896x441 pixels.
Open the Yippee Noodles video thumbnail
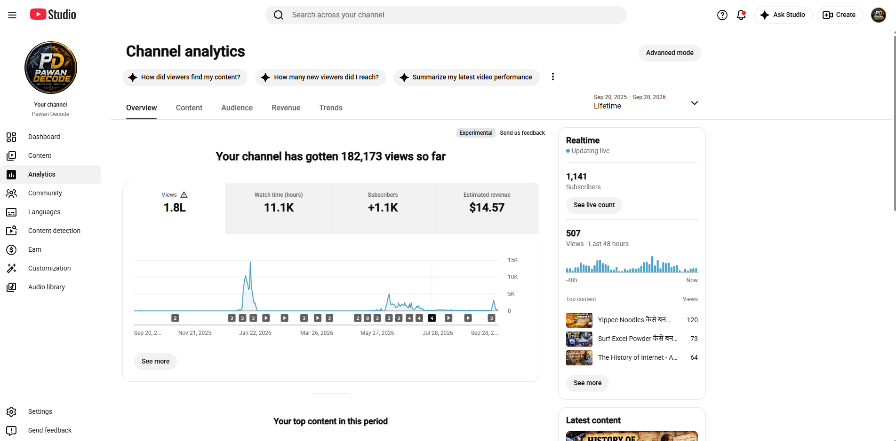(579, 320)
